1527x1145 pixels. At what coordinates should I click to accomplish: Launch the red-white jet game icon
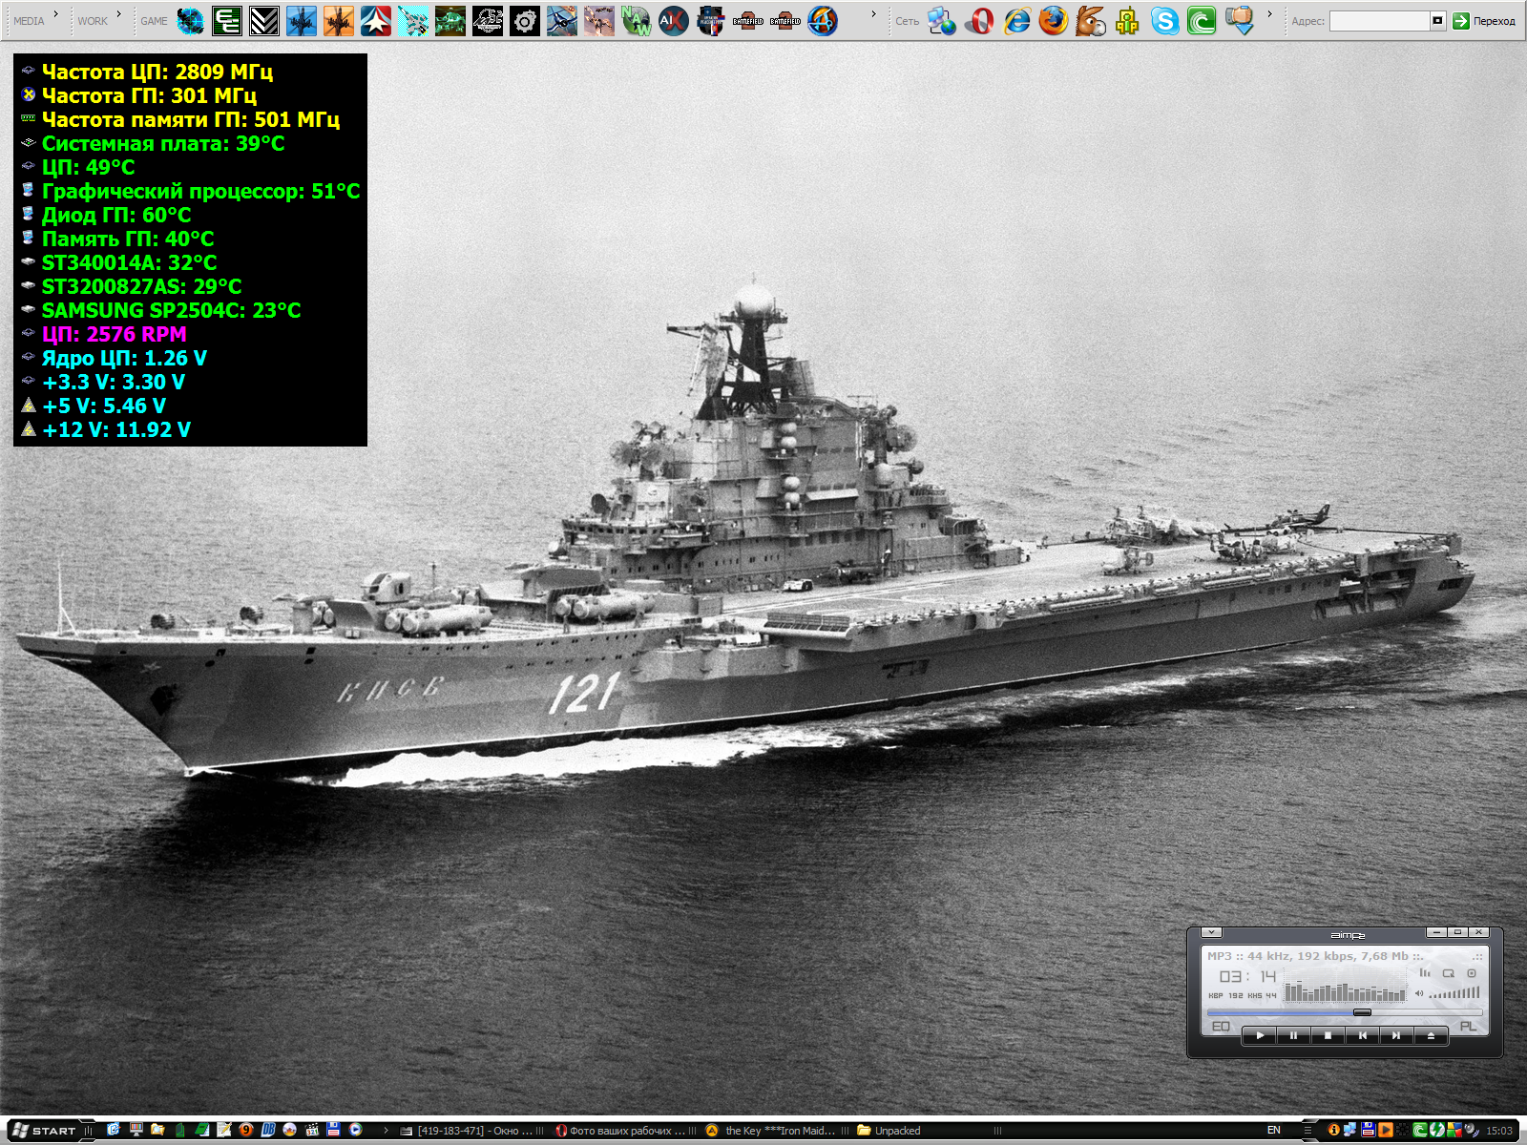point(376,21)
